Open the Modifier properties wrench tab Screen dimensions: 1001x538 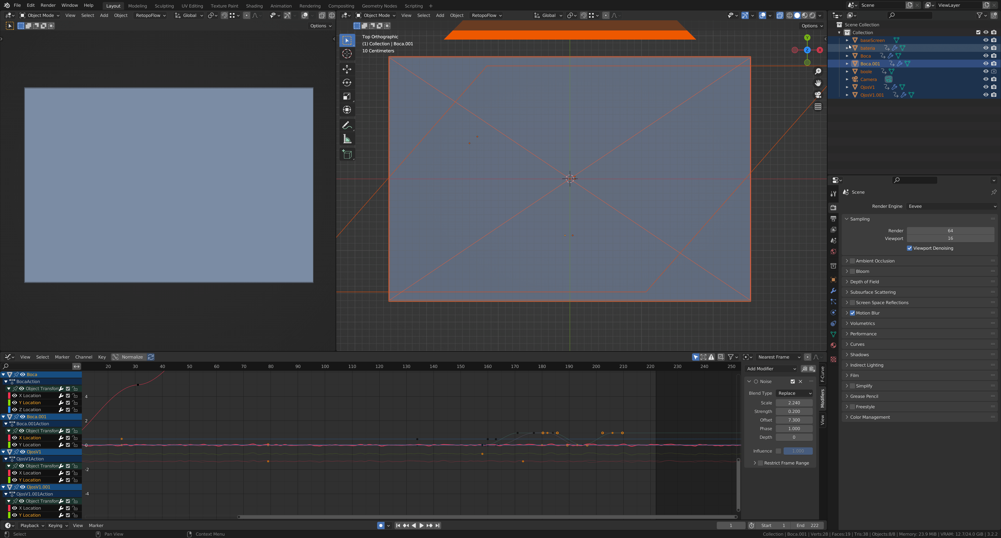coord(833,291)
